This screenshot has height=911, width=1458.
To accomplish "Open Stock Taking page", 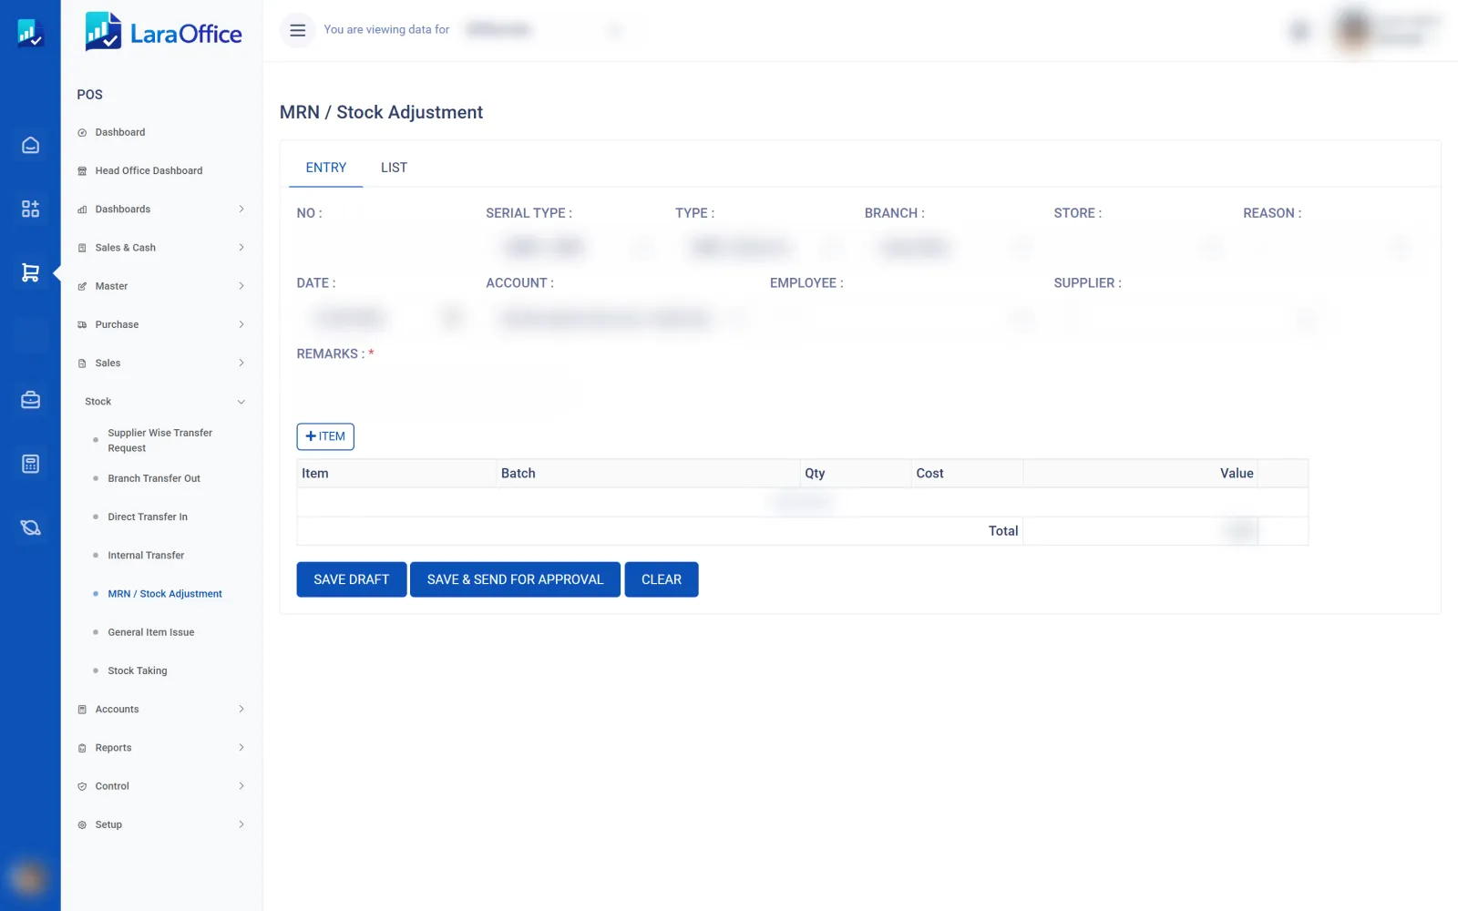I will (138, 670).
